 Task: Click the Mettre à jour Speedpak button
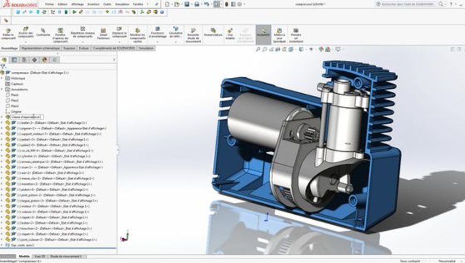coord(279,36)
